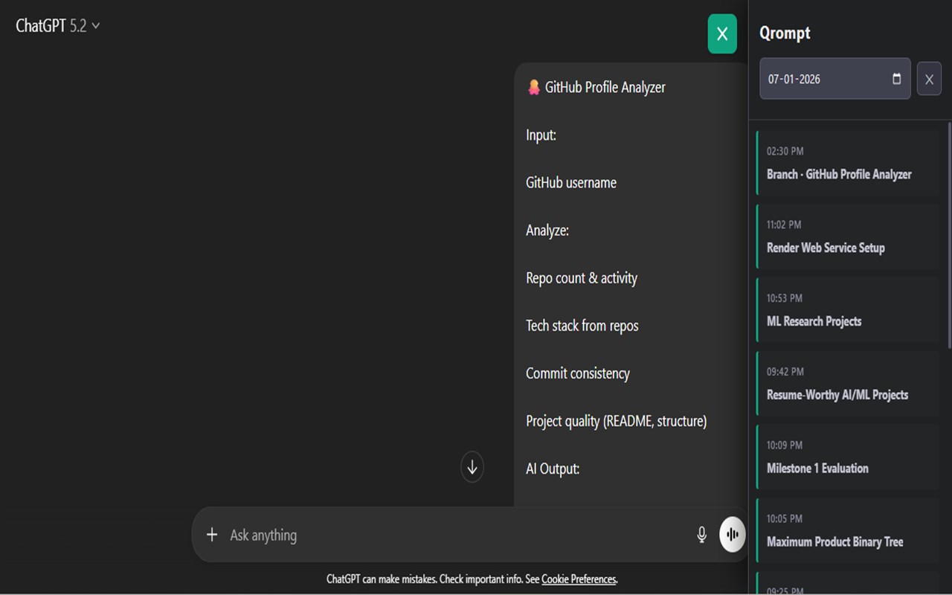Launch voice mode with the waveform button
Image resolution: width=952 pixels, height=595 pixels.
(x=733, y=535)
